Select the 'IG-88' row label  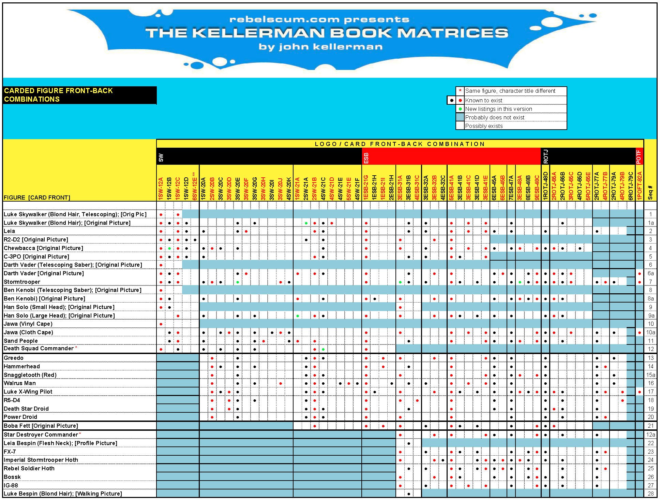pyautogui.click(x=11, y=485)
